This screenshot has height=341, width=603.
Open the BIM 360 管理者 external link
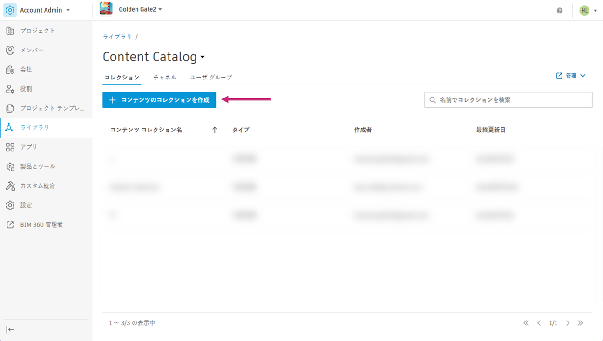(x=10, y=224)
